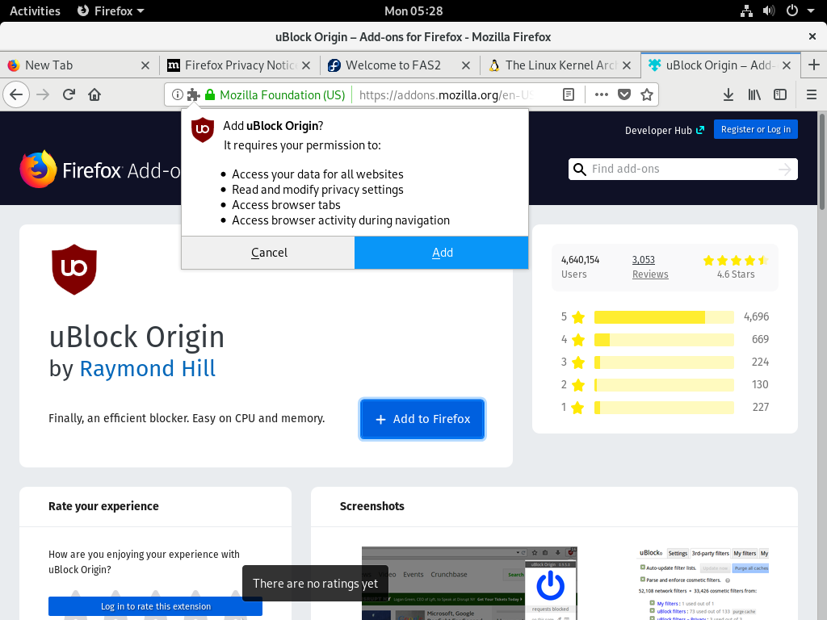Image resolution: width=827 pixels, height=620 pixels.
Task: Open the Developer Hub link
Action: point(664,130)
